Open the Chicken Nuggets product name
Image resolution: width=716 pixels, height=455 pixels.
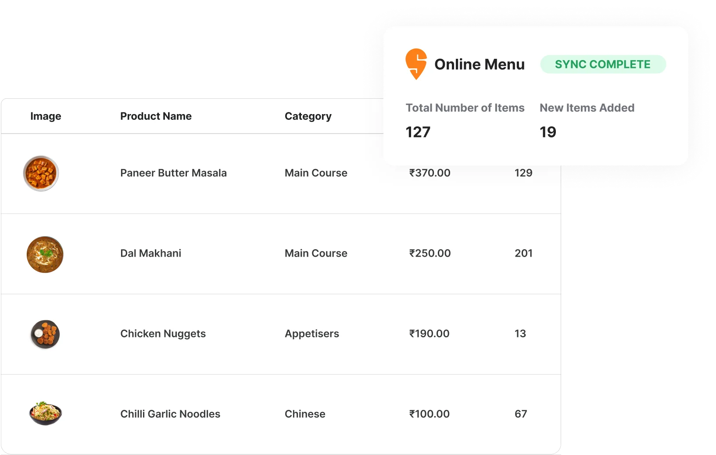click(163, 333)
